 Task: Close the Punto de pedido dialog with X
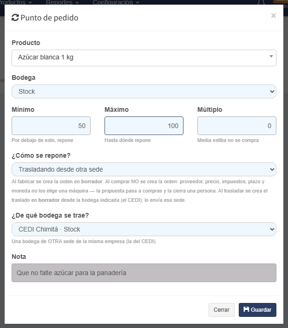(273, 16)
